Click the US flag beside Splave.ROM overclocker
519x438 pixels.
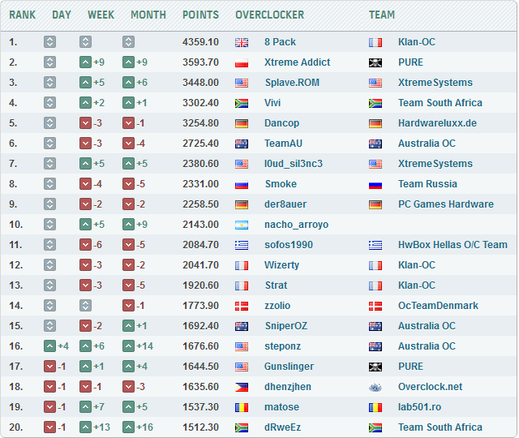tap(242, 83)
